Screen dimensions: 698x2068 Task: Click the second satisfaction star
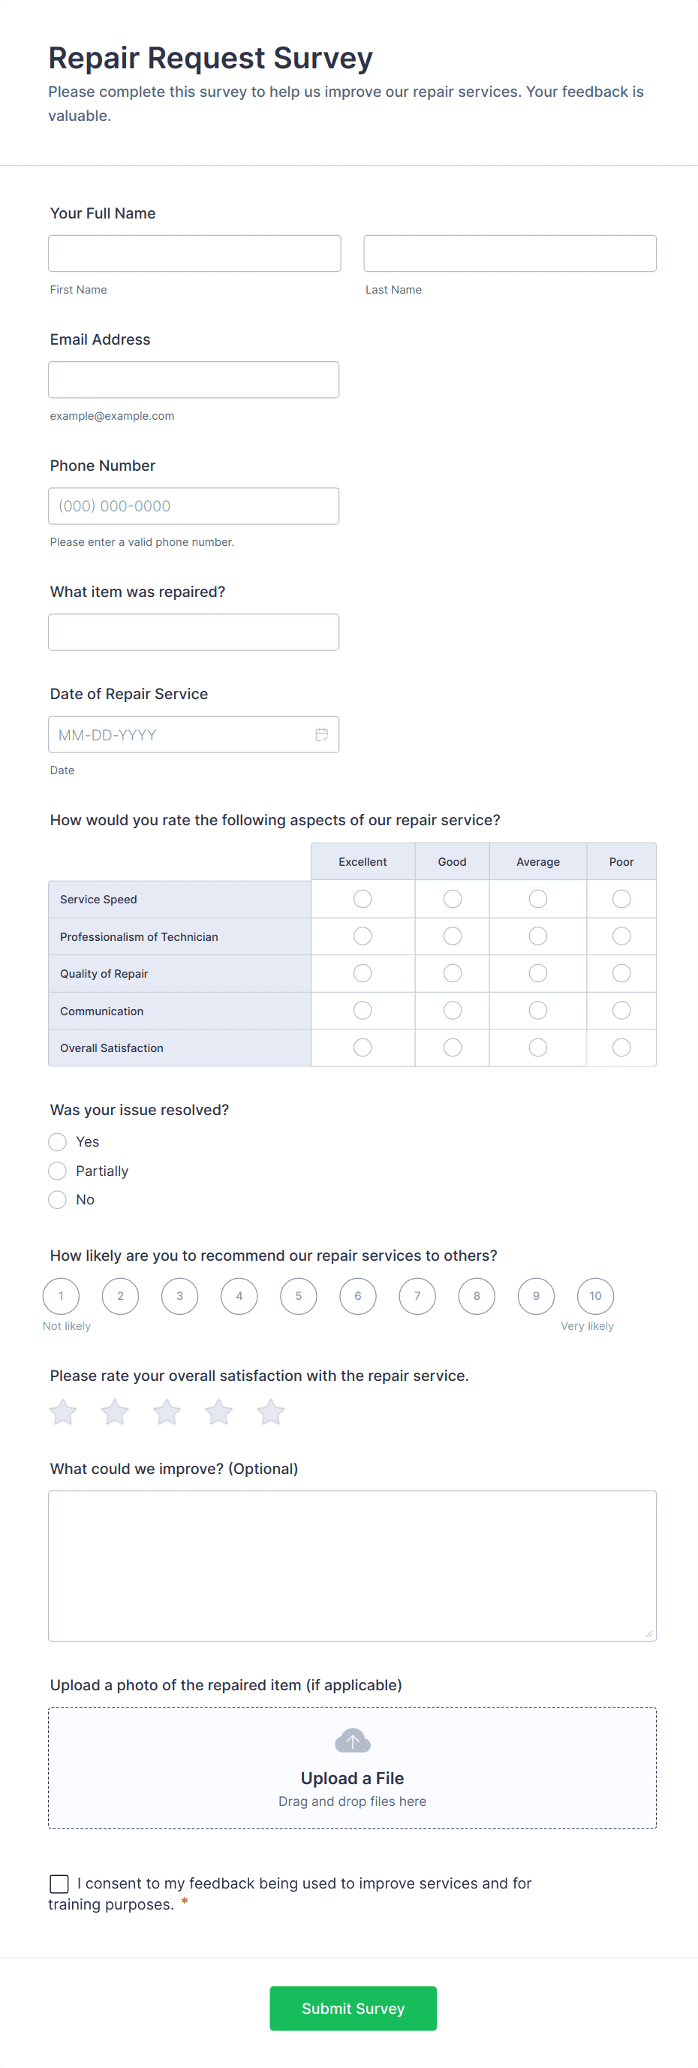click(x=115, y=1411)
